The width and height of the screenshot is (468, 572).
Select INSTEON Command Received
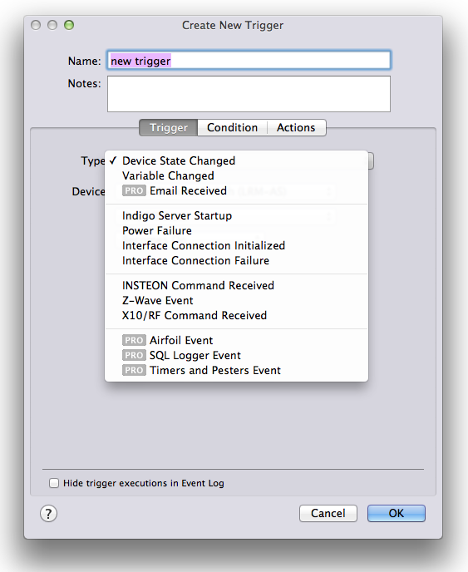click(x=236, y=285)
